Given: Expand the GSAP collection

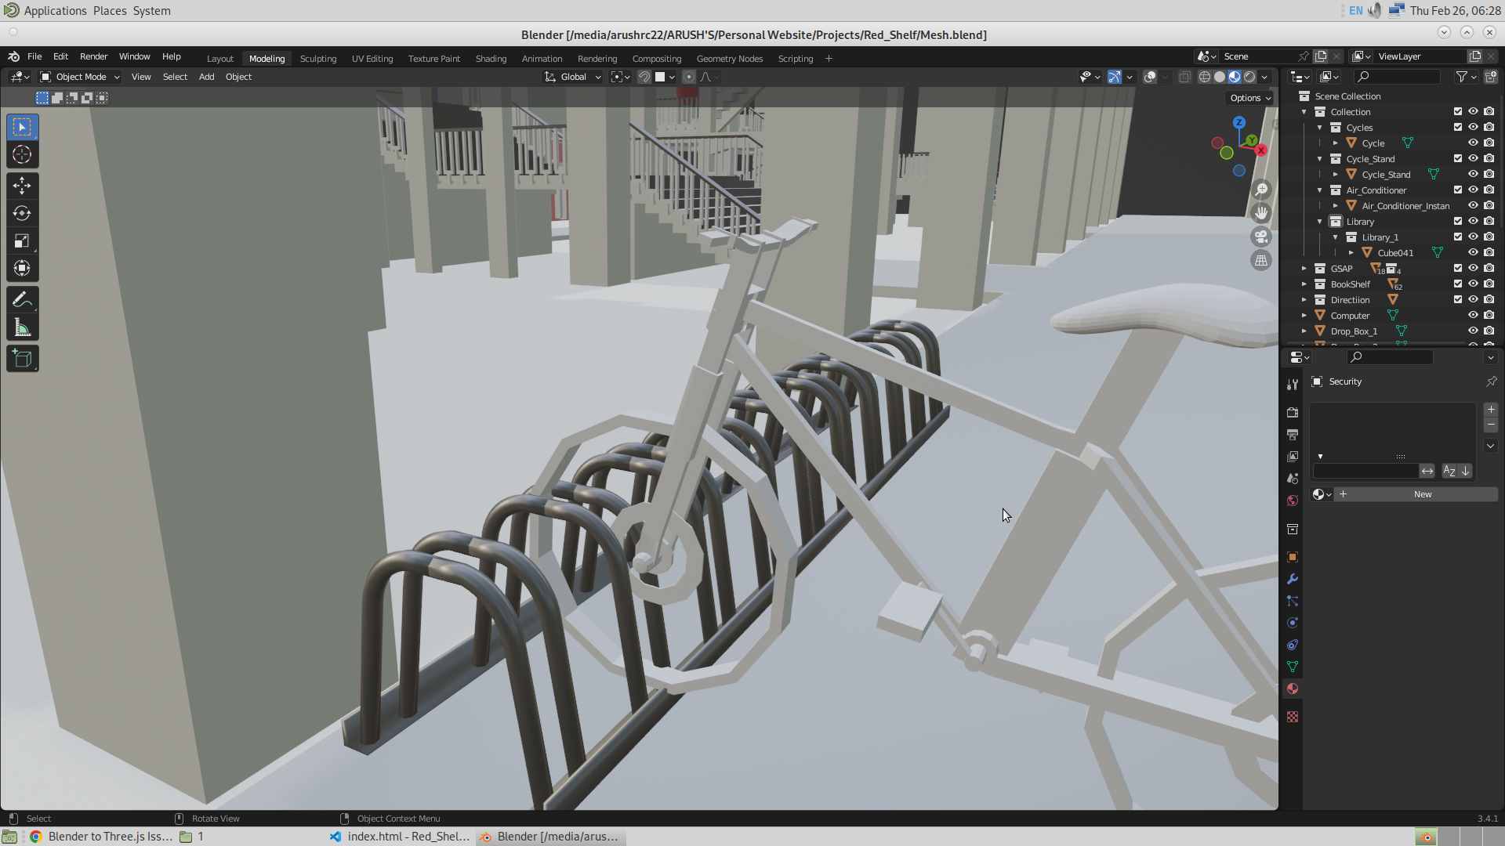Looking at the screenshot, I should tap(1304, 268).
